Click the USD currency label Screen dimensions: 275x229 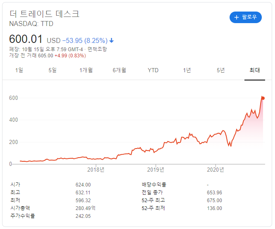coord(54,41)
